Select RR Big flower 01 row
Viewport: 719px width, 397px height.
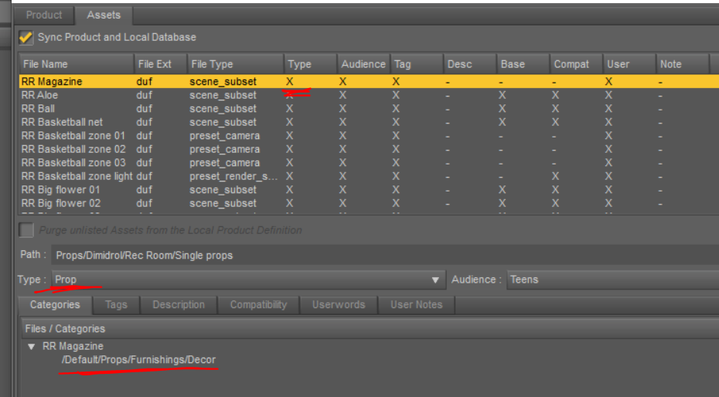coord(369,189)
